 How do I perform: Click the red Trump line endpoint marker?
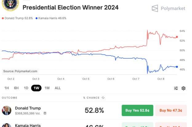(177, 37)
